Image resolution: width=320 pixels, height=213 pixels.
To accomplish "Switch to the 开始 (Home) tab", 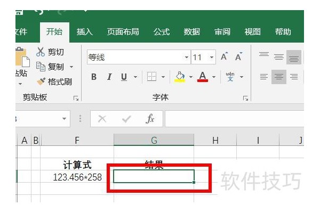I will (54, 32).
